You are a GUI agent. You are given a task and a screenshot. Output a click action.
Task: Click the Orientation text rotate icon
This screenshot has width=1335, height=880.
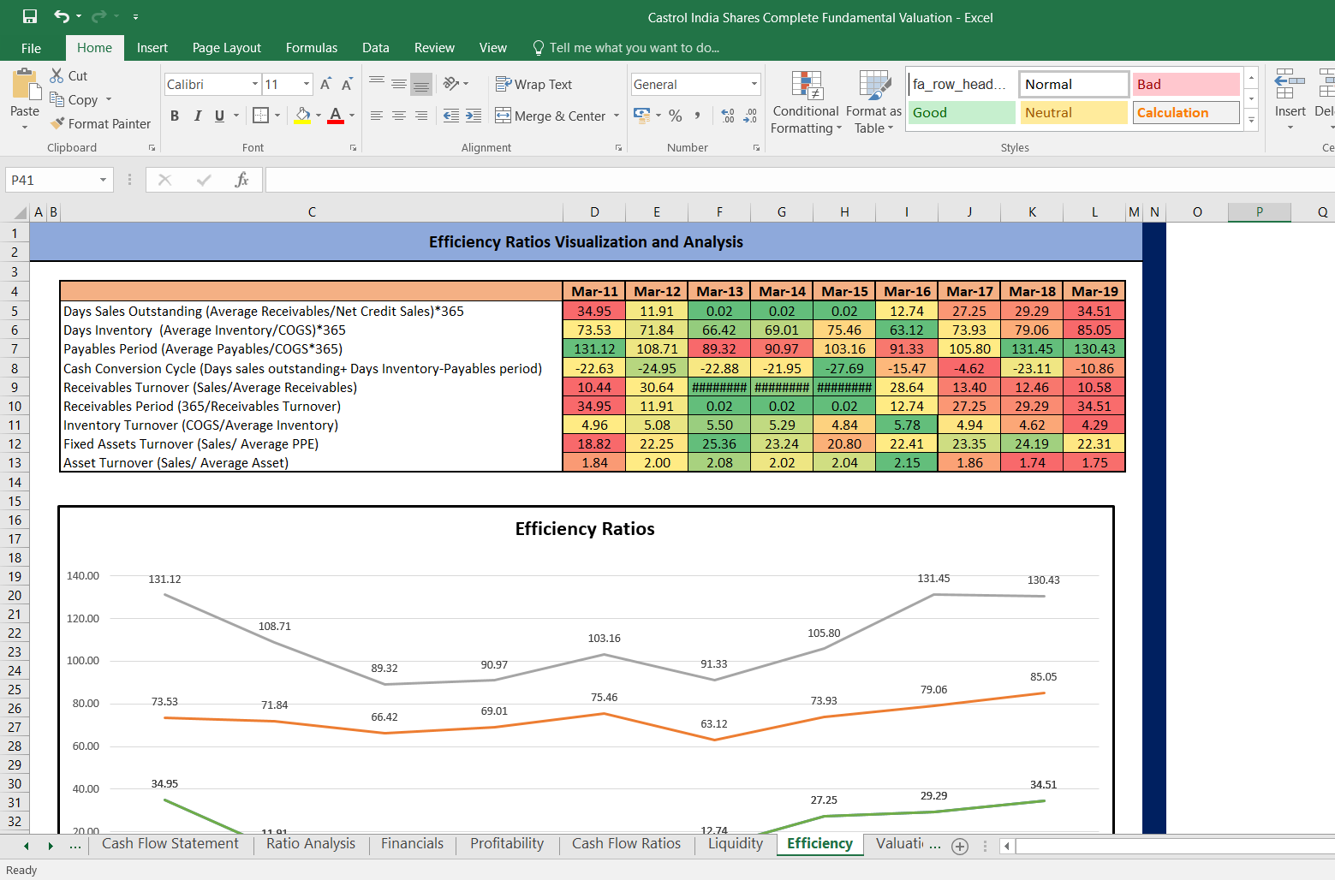click(x=451, y=83)
